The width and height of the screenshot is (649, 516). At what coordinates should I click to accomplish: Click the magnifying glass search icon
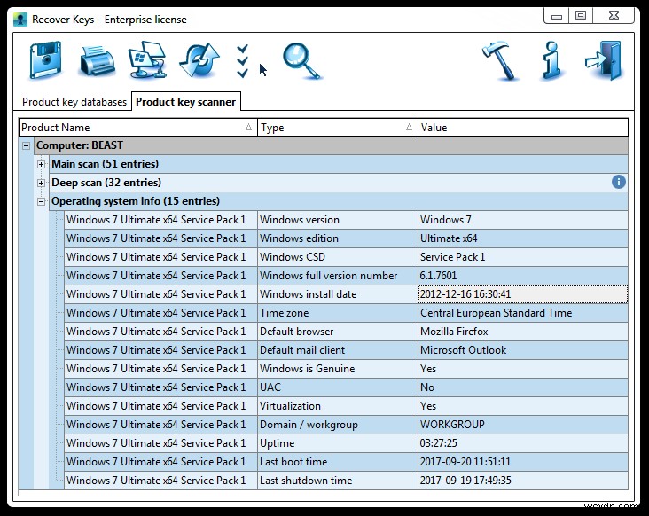[x=301, y=62]
